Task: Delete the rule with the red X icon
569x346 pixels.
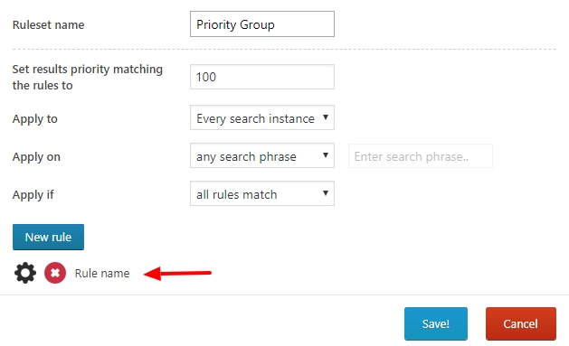Action: click(55, 273)
